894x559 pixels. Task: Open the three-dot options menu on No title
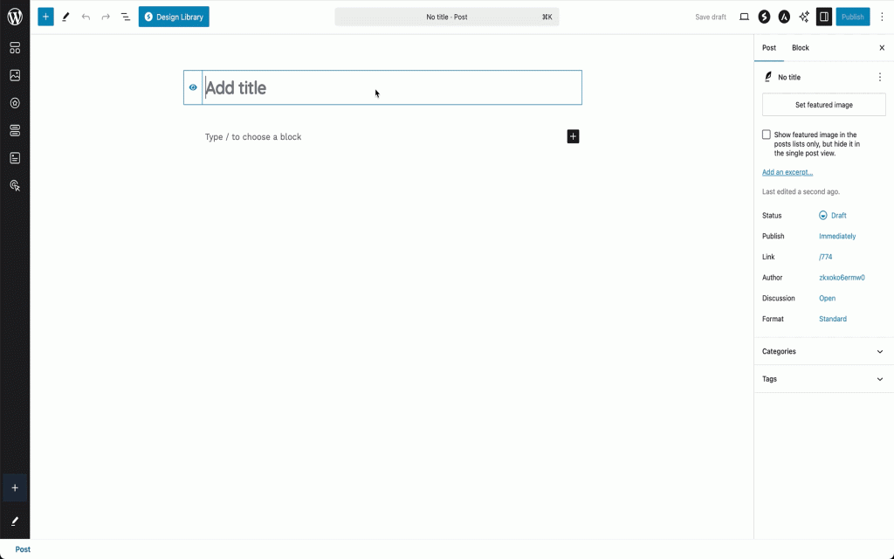[880, 77]
